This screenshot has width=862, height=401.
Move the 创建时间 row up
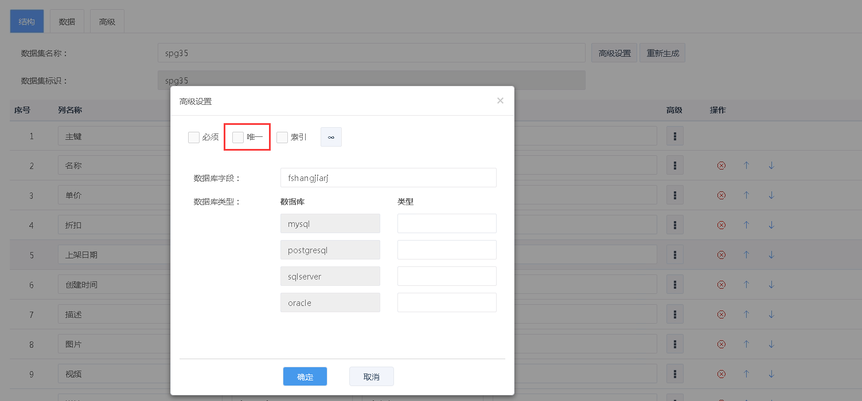pyautogui.click(x=746, y=285)
